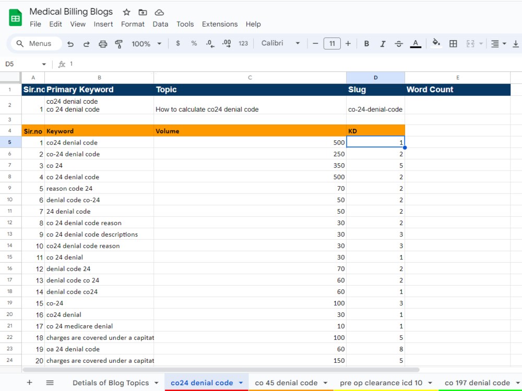Open the Data menu
Viewport: 522px width, 391px height.
160,24
